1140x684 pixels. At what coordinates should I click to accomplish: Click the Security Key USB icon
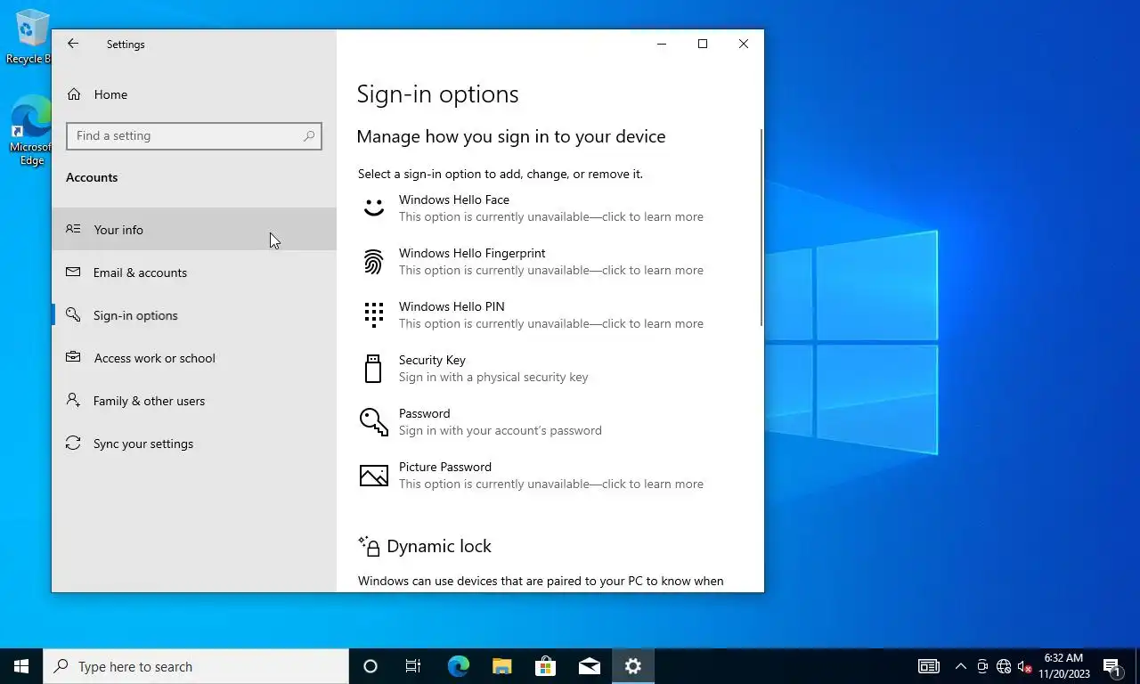[374, 369]
